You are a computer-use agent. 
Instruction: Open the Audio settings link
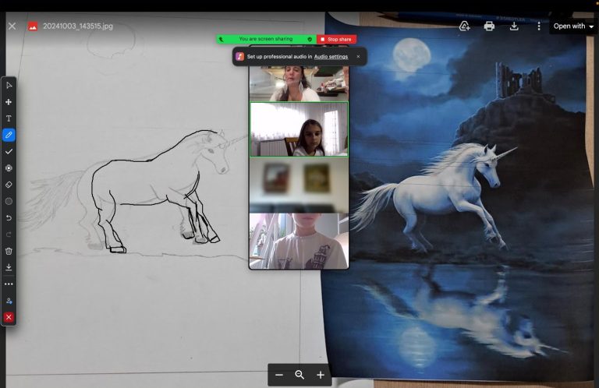point(331,57)
